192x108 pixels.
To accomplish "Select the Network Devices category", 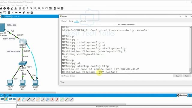I will click(x=2, y=99).
